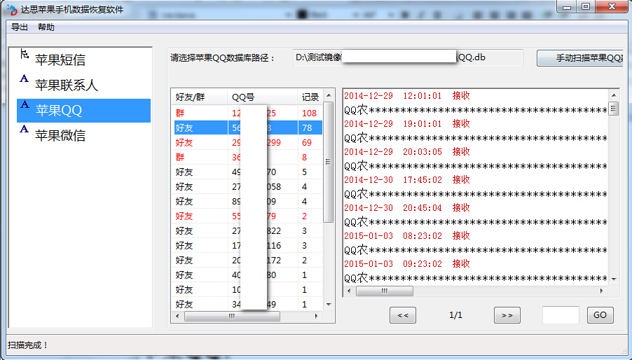
Task: Select the 好友 row ending 172
Action: pyautogui.click(x=247, y=260)
